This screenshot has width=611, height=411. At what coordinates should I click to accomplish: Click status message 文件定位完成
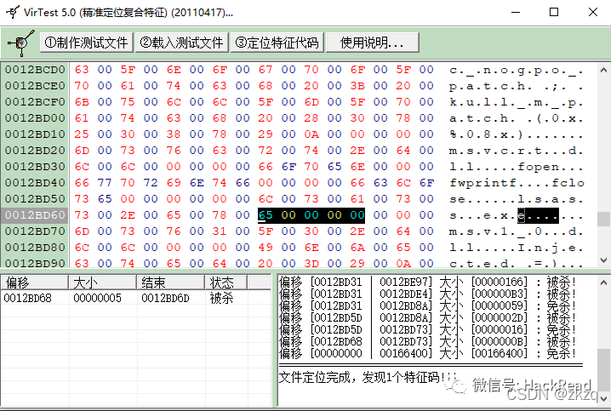click(315, 377)
